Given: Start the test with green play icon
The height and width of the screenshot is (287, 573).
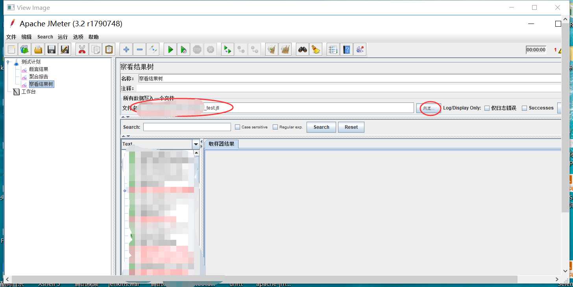Looking at the screenshot, I should (x=170, y=49).
